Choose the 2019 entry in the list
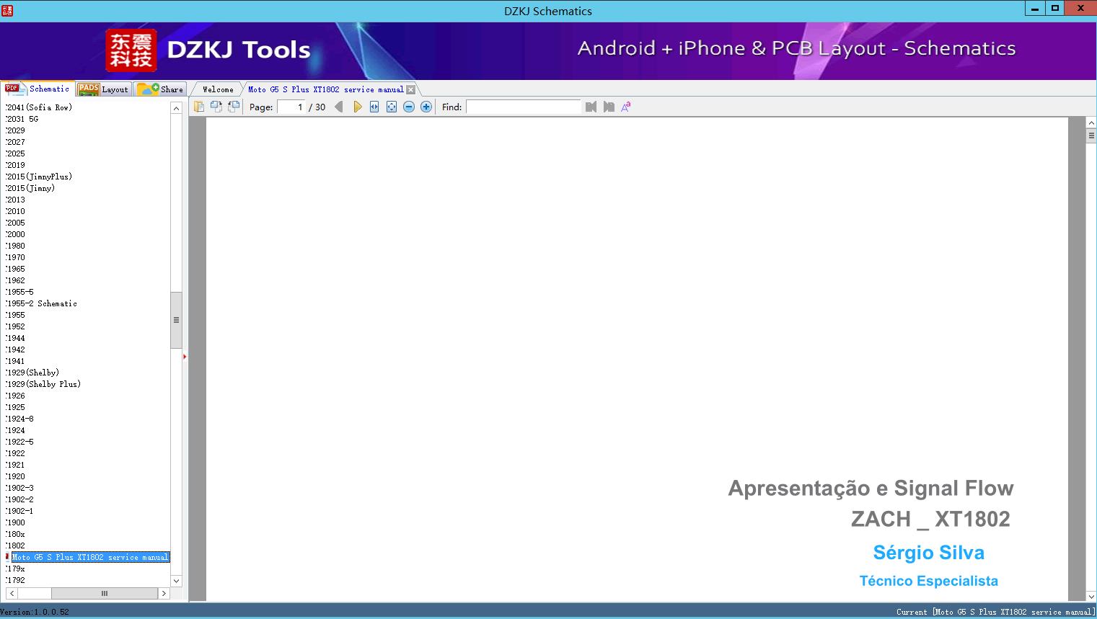Viewport: 1097px width, 619px height. (x=15, y=165)
